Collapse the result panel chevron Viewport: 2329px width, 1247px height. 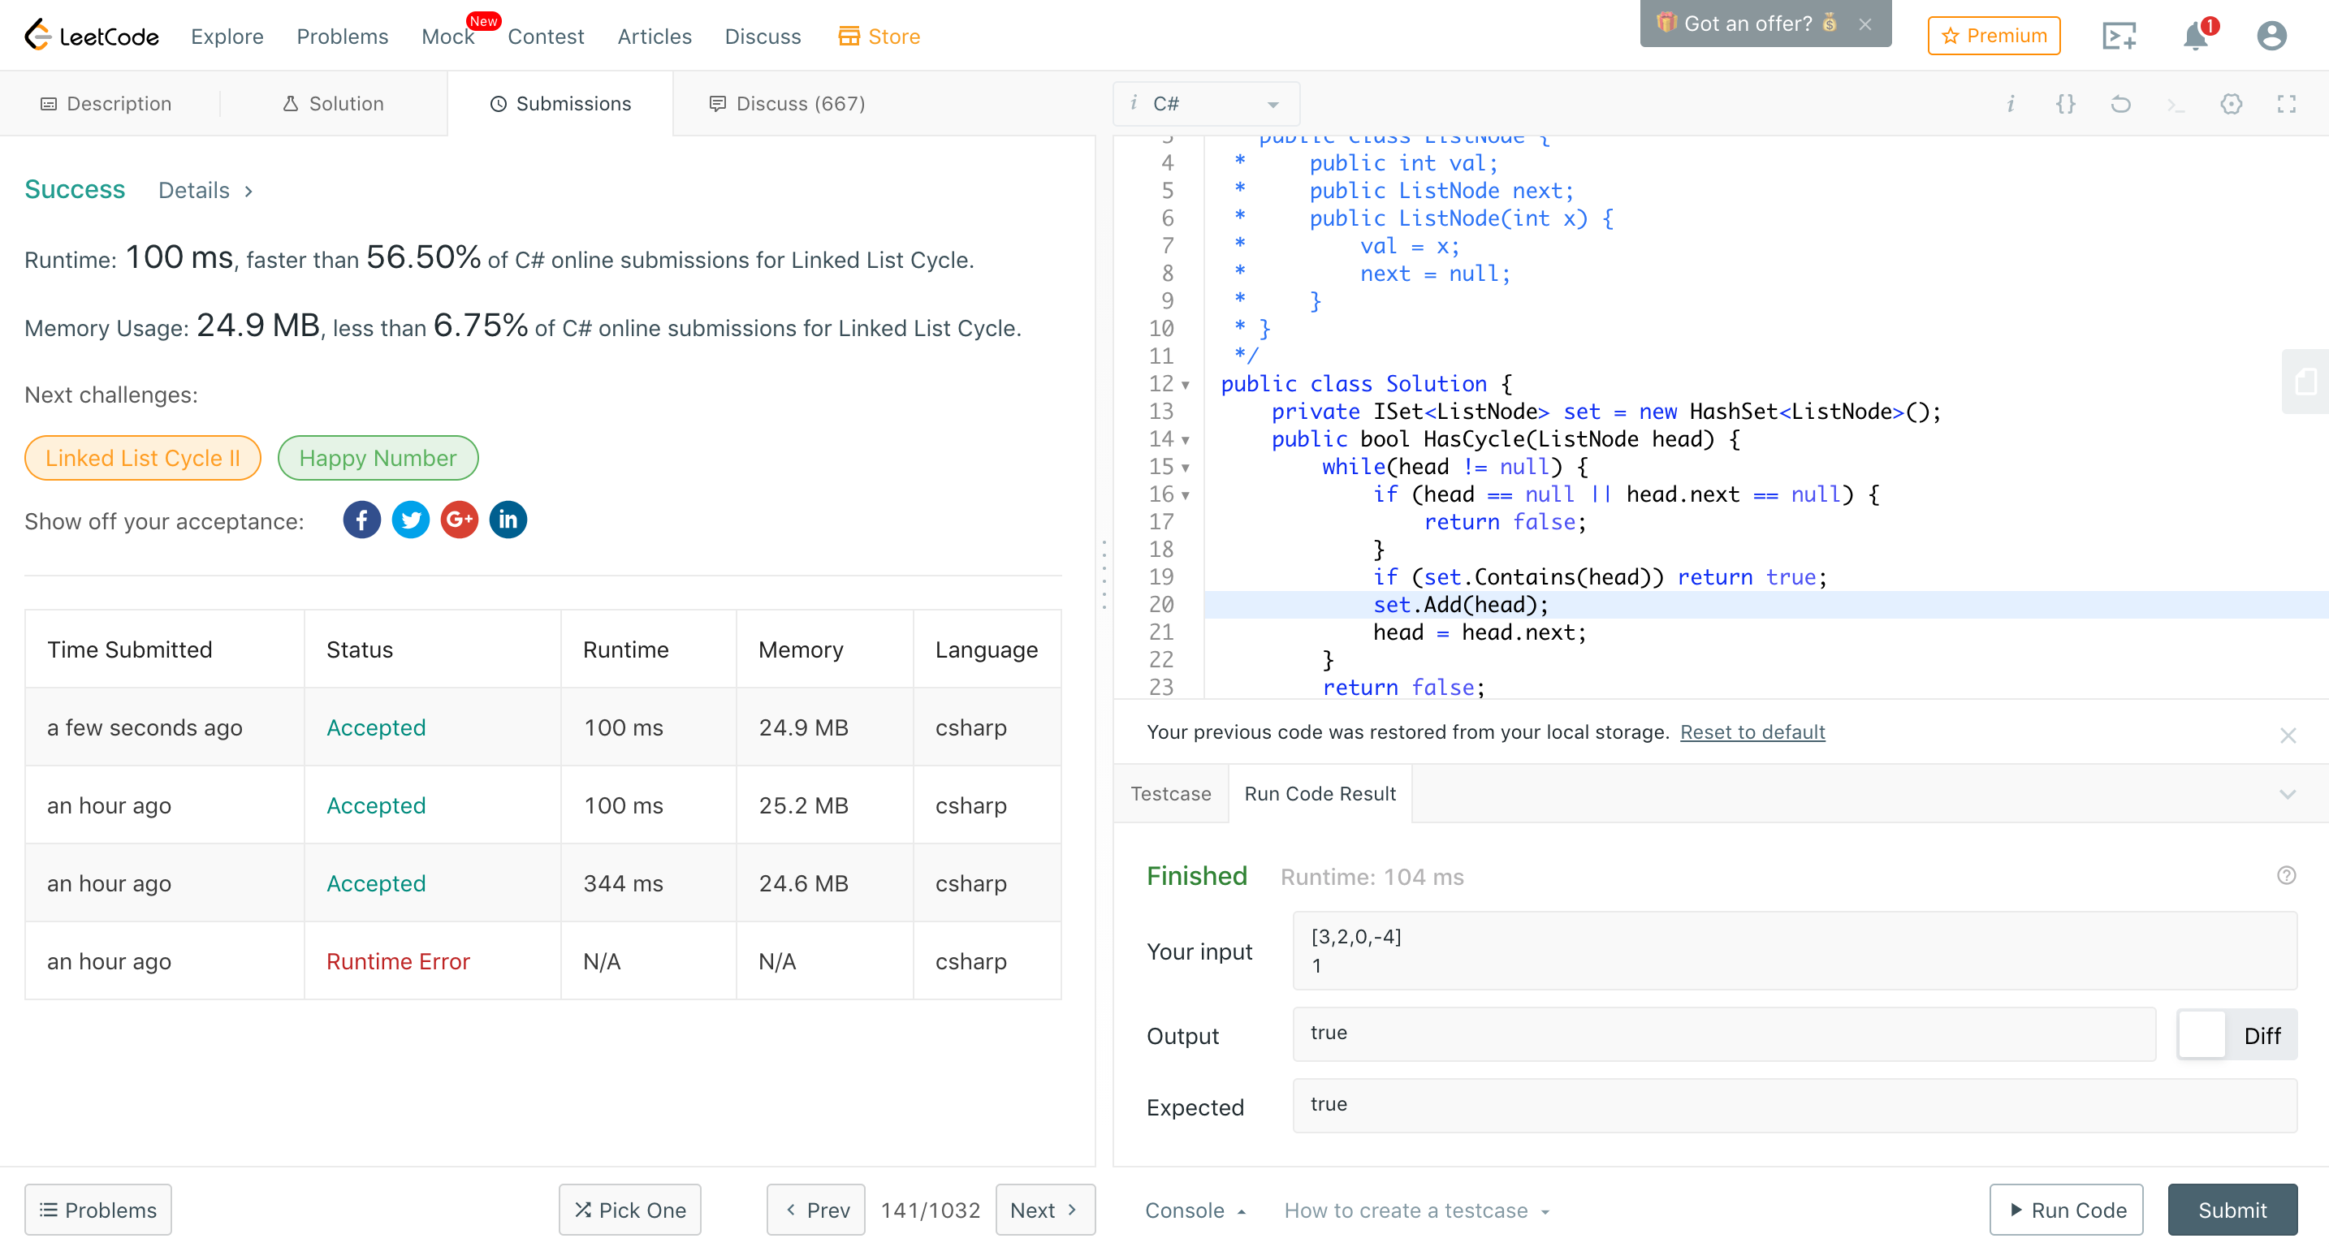pos(2288,794)
